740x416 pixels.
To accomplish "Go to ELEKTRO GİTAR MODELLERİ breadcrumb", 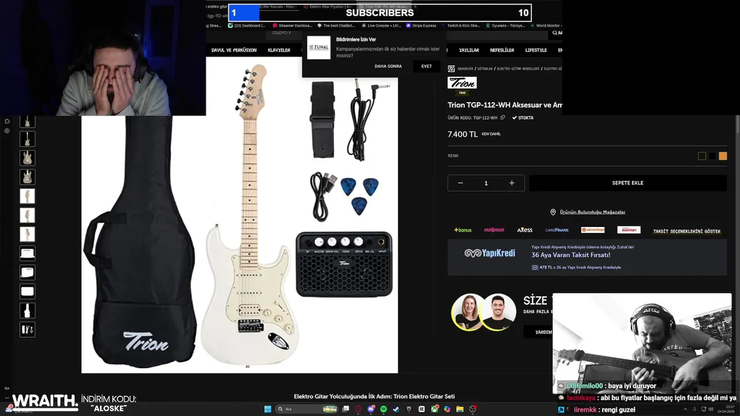I will [x=518, y=69].
